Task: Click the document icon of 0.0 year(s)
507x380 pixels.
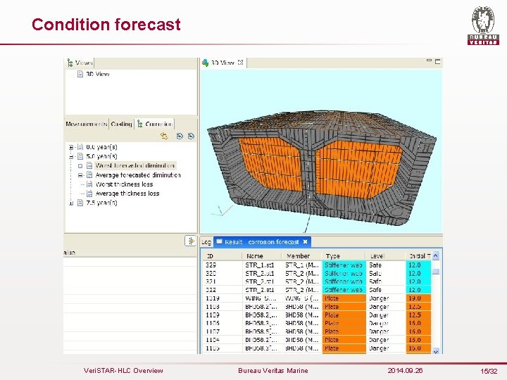Action: point(80,147)
